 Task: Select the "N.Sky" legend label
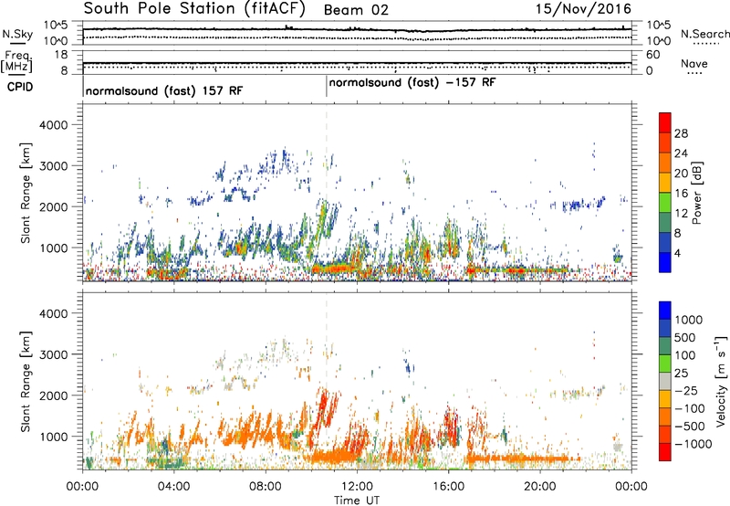17,34
